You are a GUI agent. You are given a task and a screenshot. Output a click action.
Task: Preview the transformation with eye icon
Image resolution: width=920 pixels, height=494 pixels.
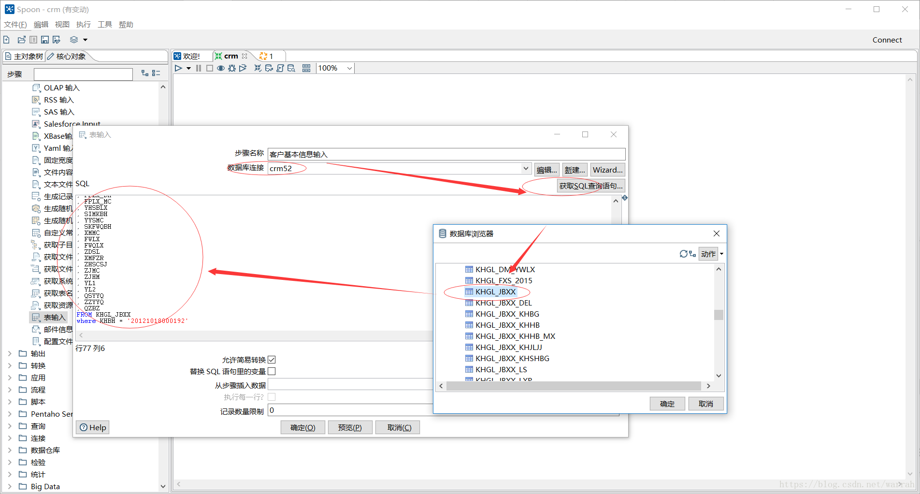[x=221, y=68]
